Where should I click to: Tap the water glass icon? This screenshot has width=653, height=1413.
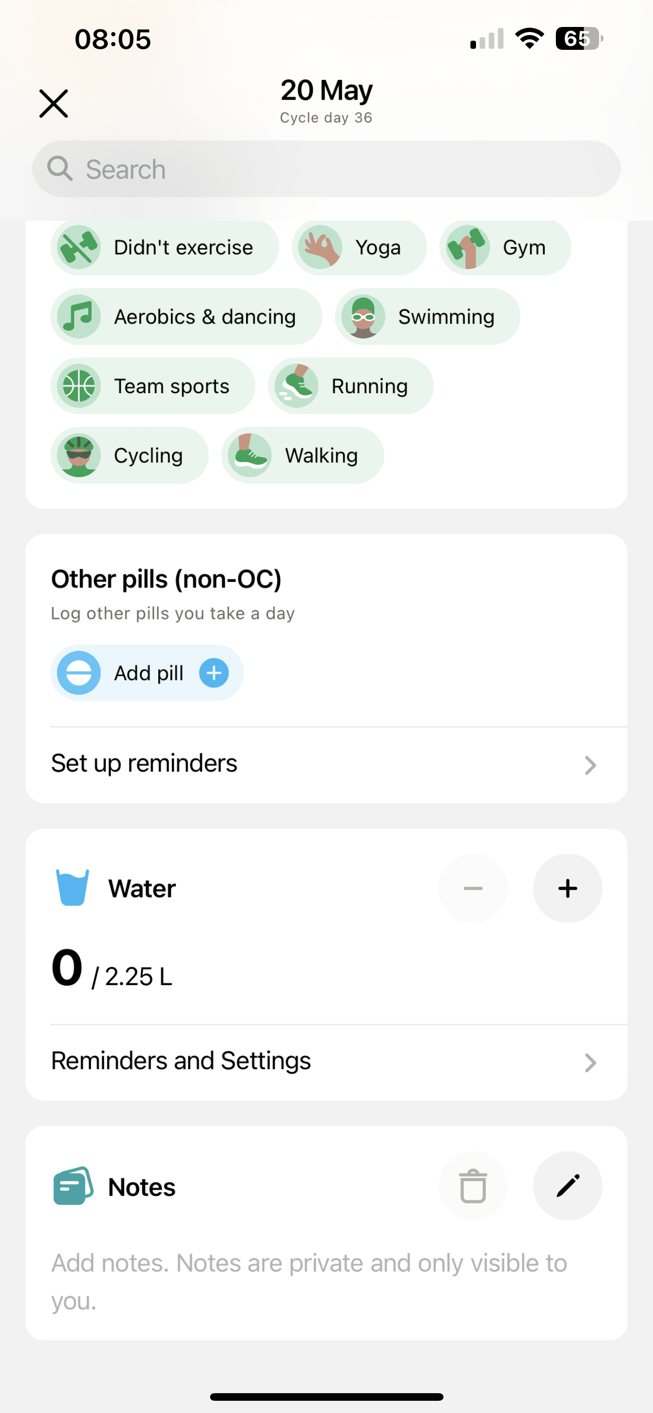tap(72, 888)
